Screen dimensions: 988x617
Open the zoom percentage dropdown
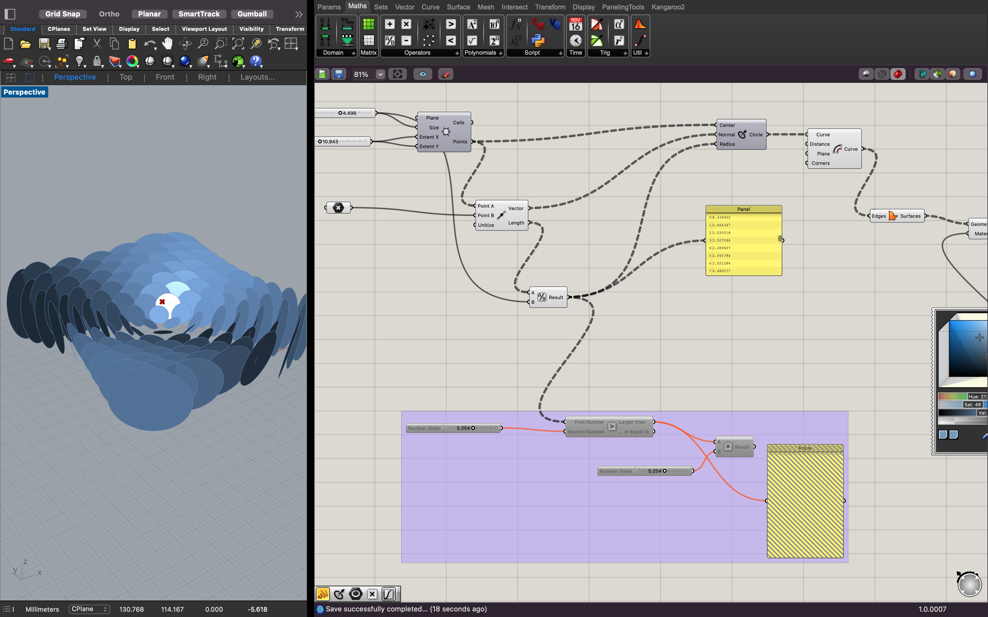(380, 74)
